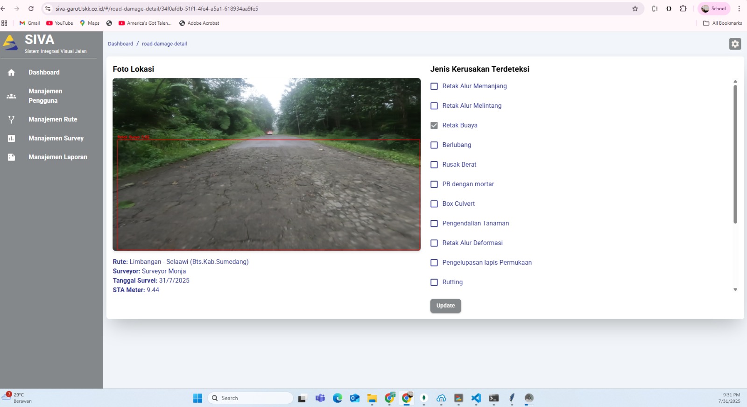Check the Retak Alur Melintang checkbox

(434, 106)
